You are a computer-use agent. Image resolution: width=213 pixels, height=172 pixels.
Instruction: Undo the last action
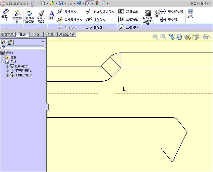[x=79, y=3]
